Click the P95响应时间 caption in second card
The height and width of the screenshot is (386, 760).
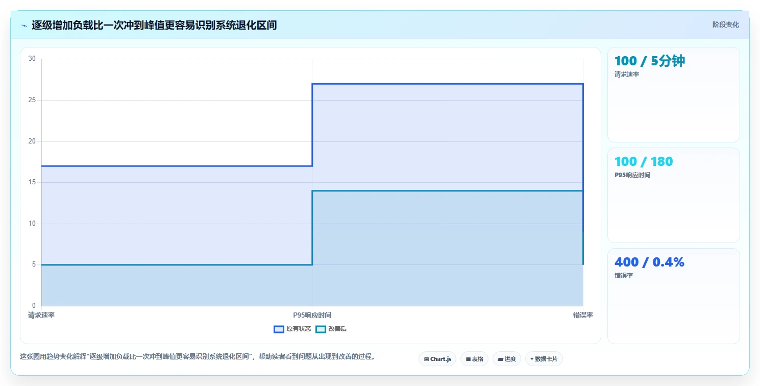coord(632,175)
